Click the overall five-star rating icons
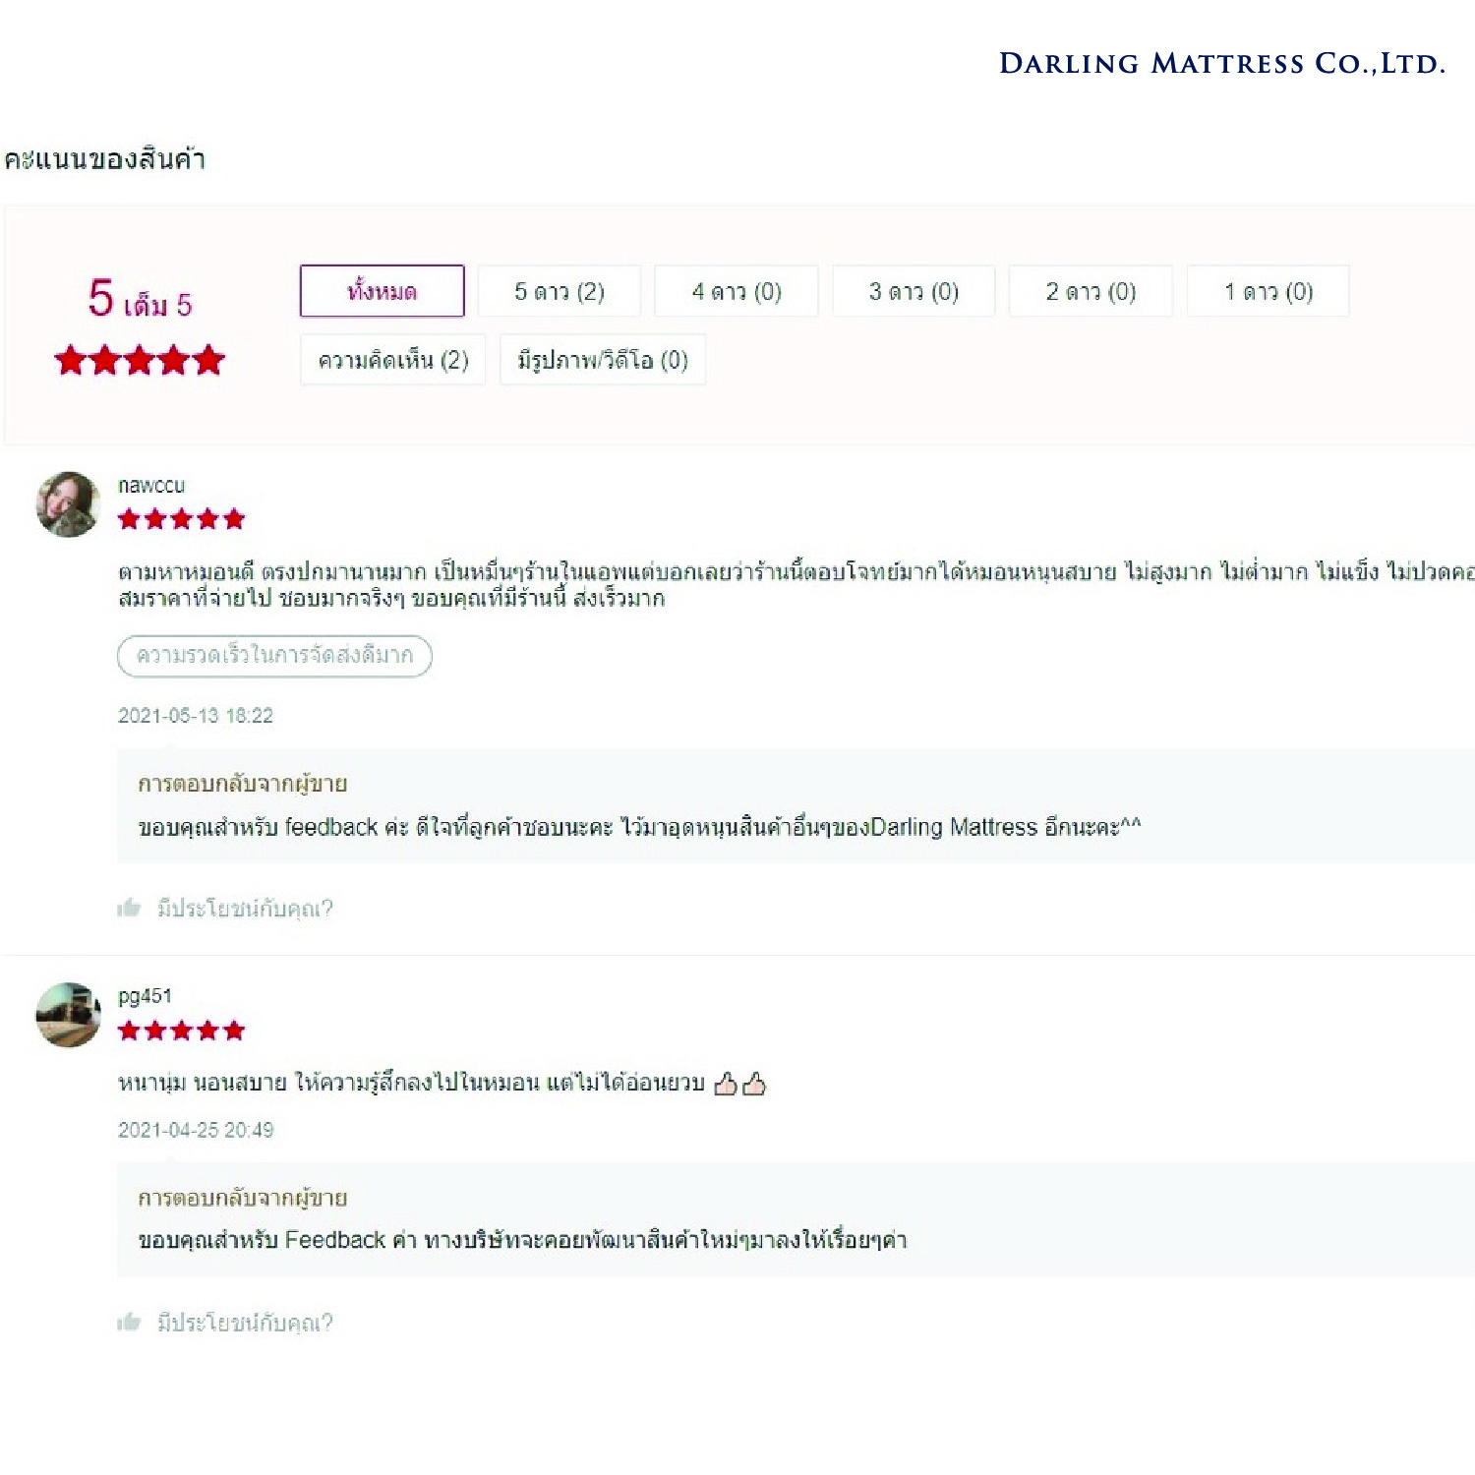Screen dimensions: 1475x1475 (140, 360)
